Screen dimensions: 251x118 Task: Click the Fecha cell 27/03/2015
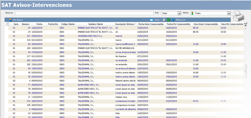(37, 52)
